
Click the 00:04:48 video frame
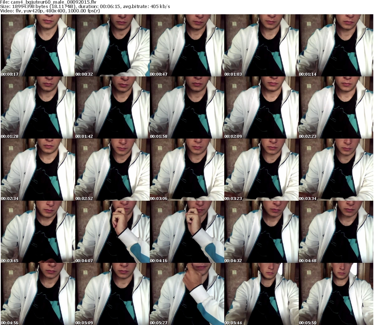336,232
